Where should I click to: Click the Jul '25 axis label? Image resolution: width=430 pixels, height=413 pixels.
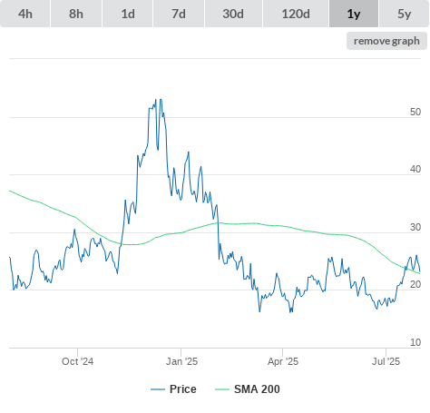click(386, 361)
